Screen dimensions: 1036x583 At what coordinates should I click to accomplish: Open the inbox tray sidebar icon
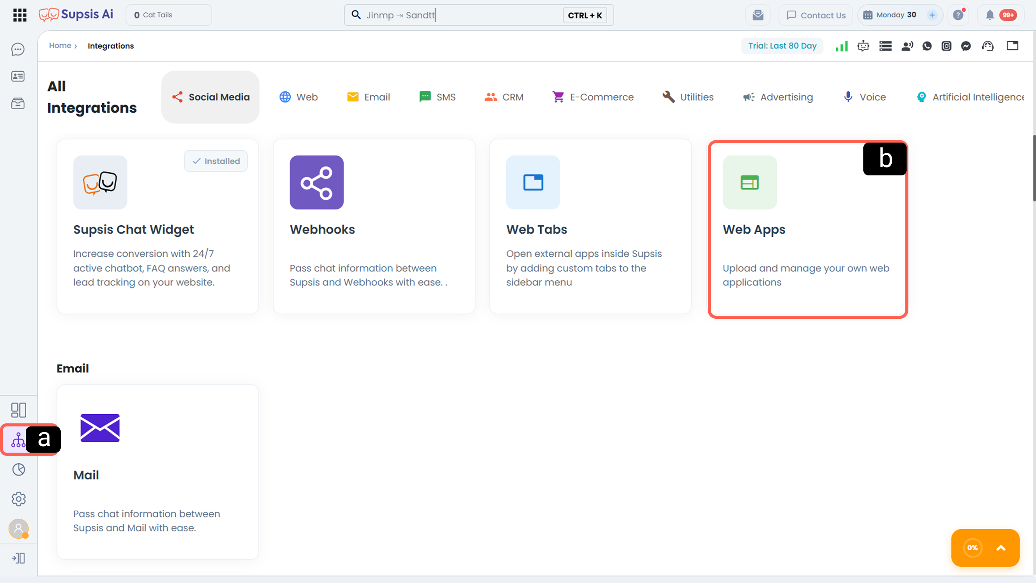[18, 104]
